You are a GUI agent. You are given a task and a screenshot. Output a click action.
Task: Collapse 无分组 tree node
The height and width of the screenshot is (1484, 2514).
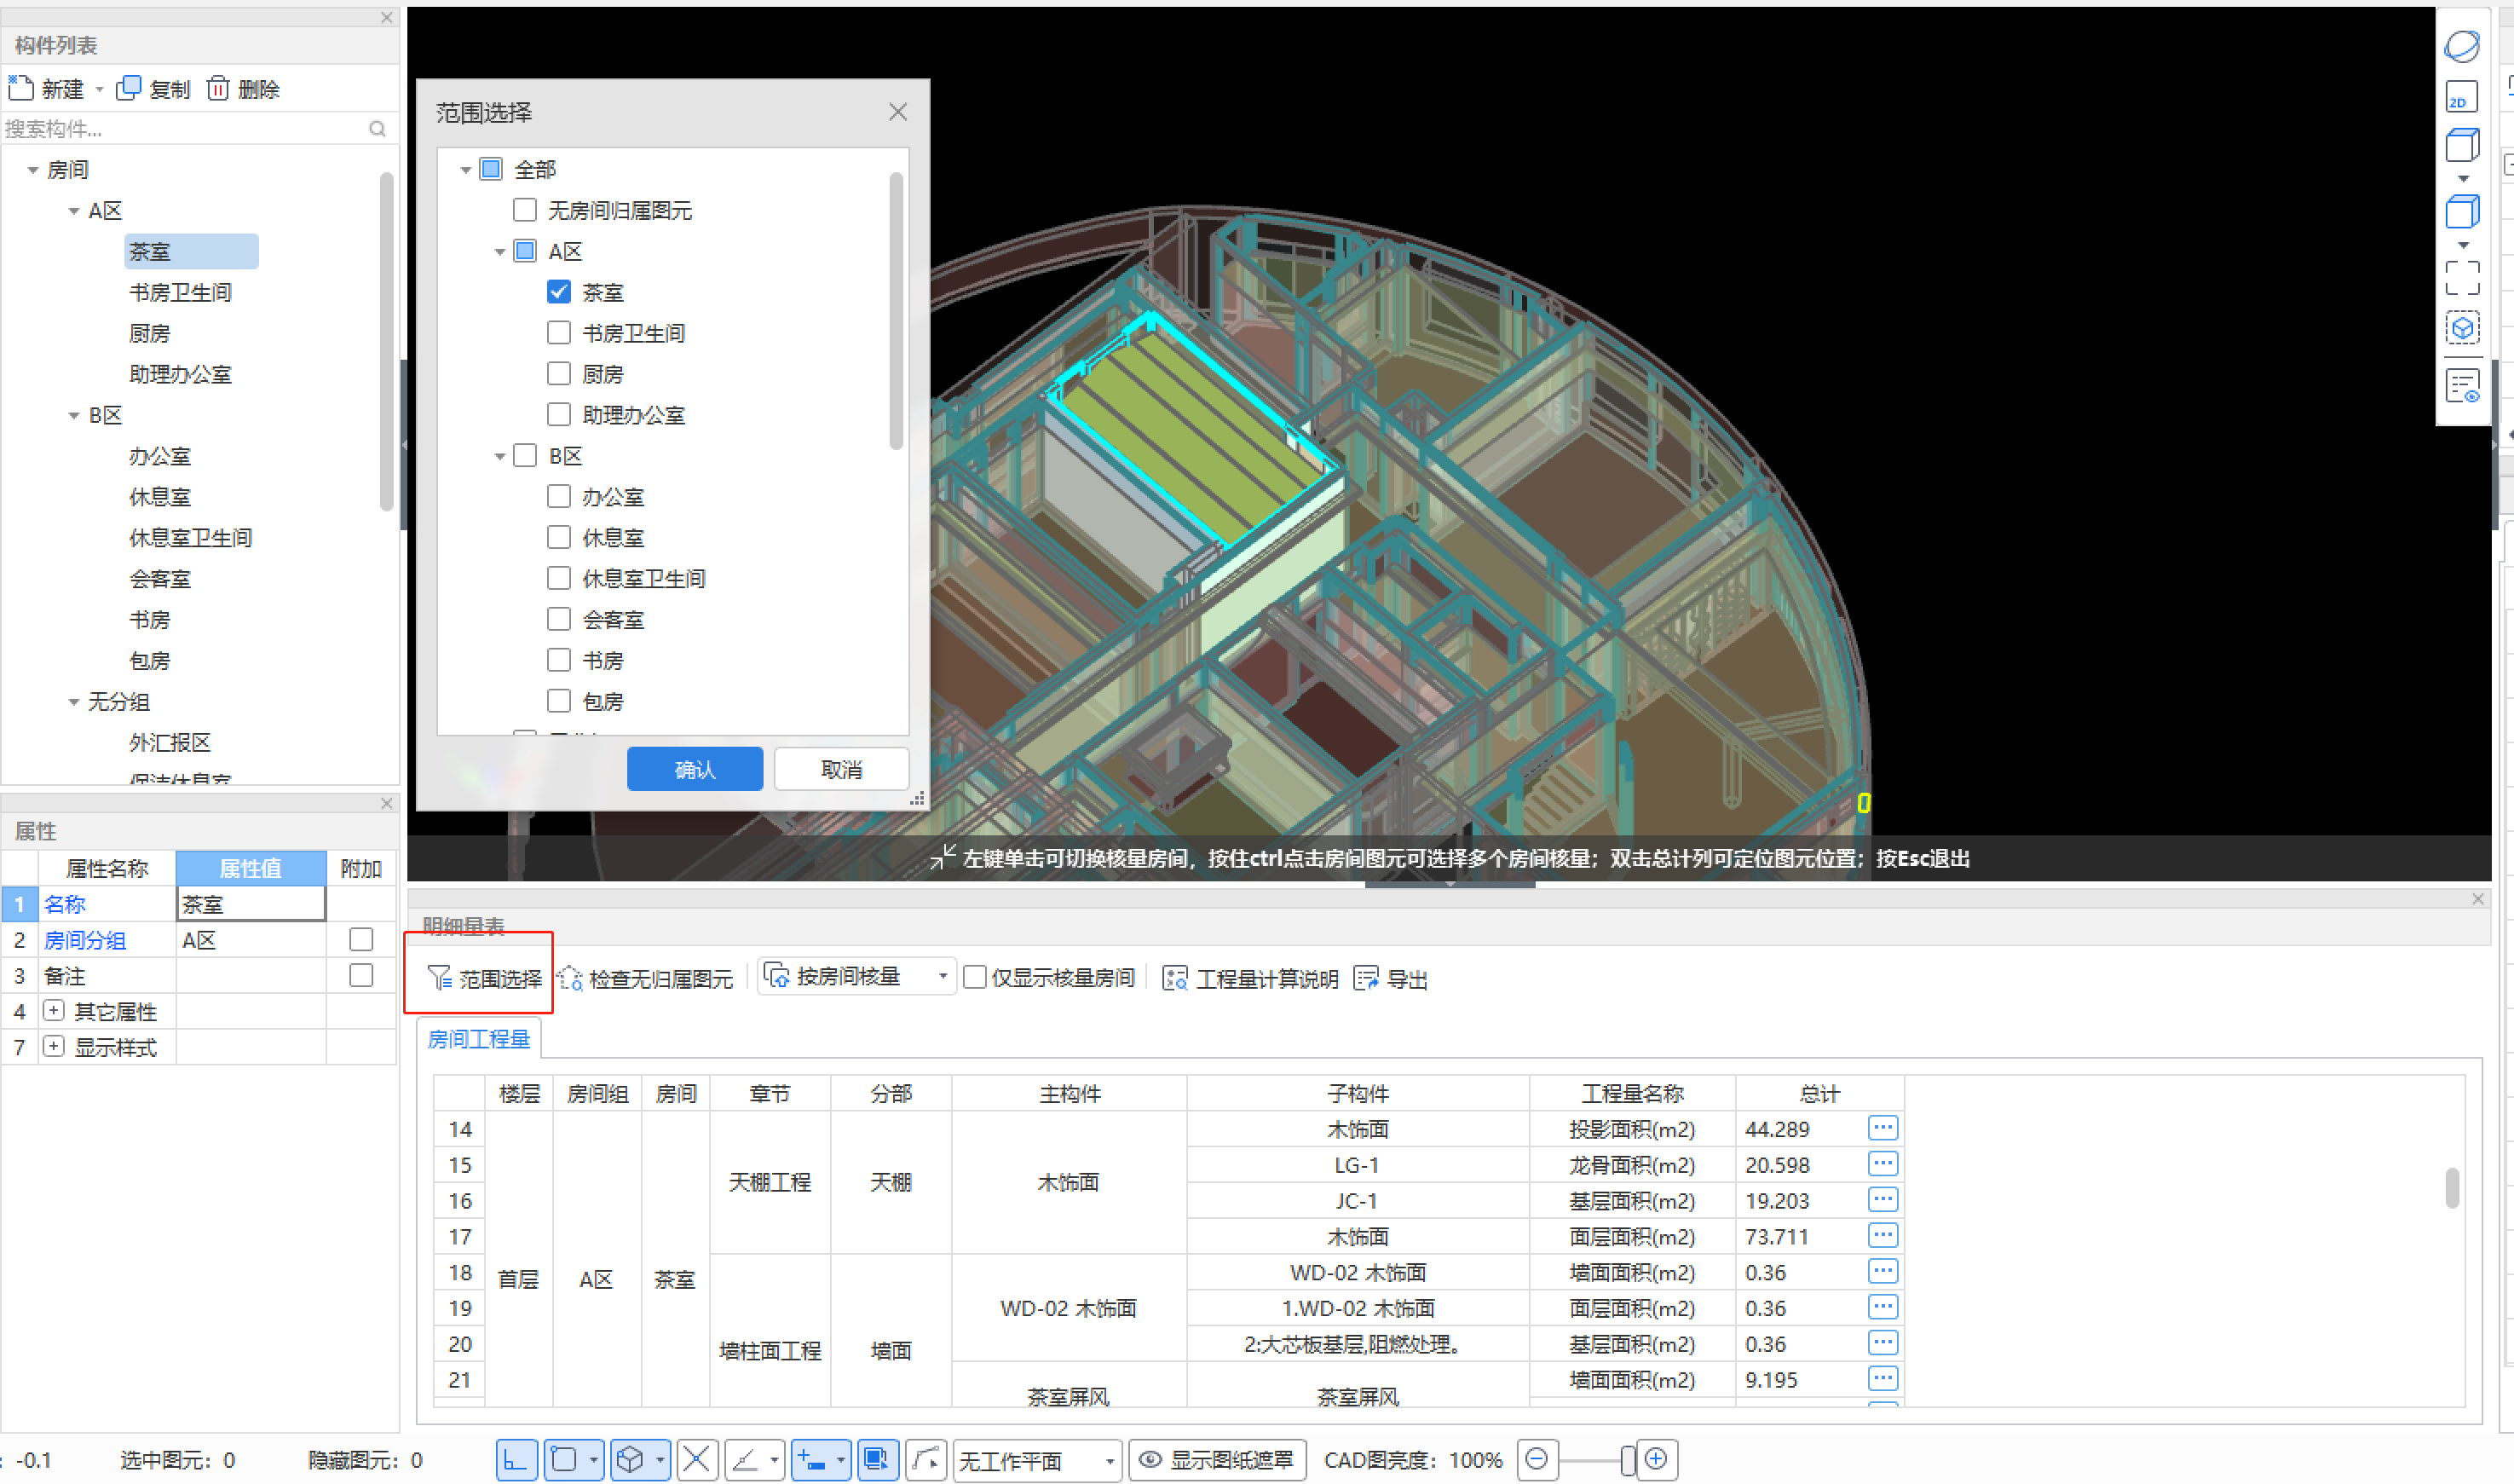73,703
